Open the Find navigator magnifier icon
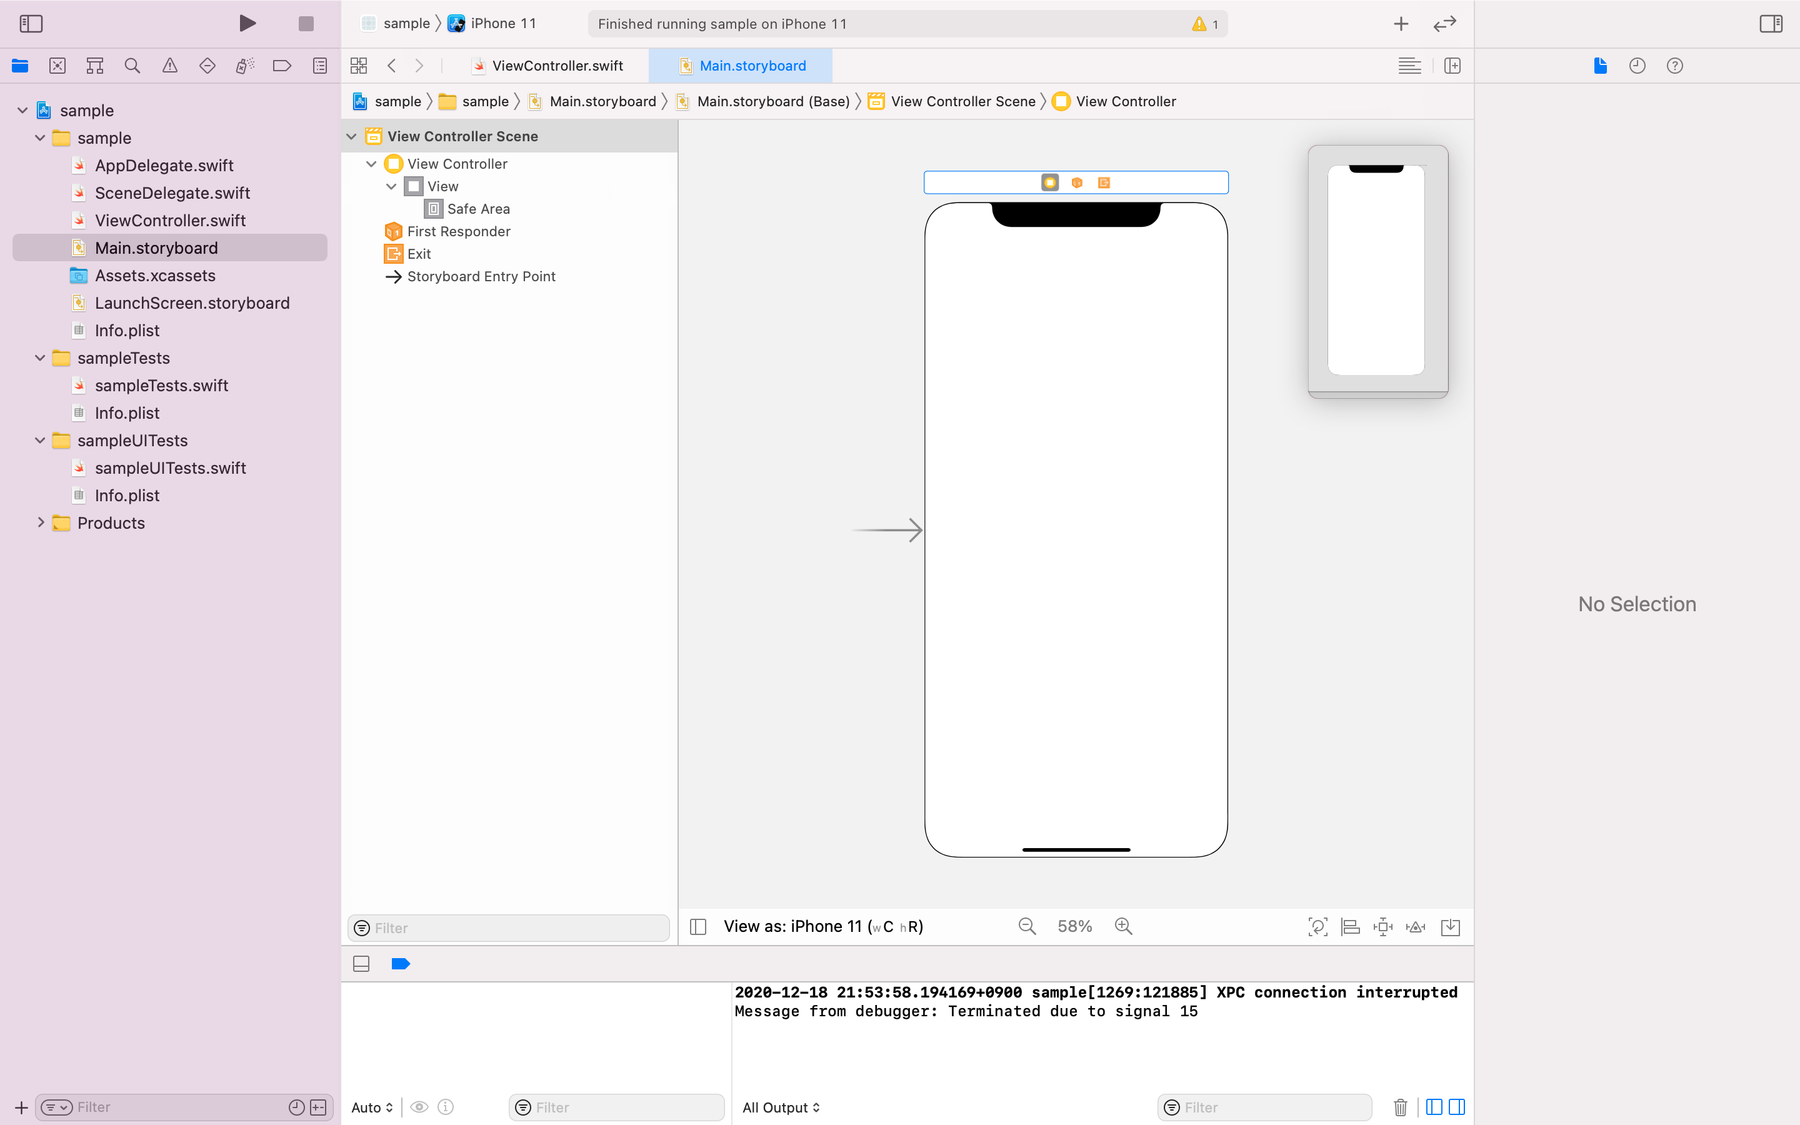 click(132, 66)
